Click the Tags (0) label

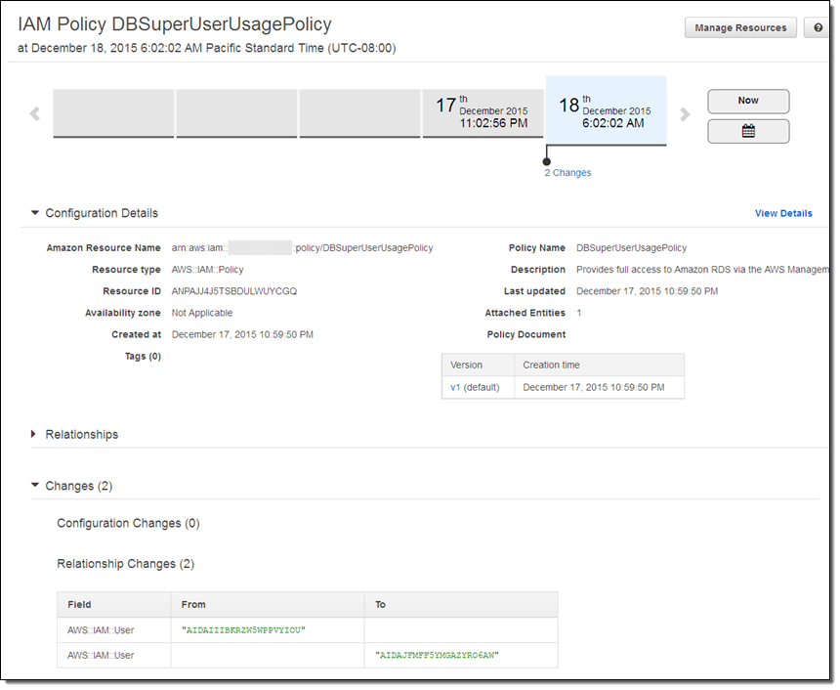click(143, 357)
